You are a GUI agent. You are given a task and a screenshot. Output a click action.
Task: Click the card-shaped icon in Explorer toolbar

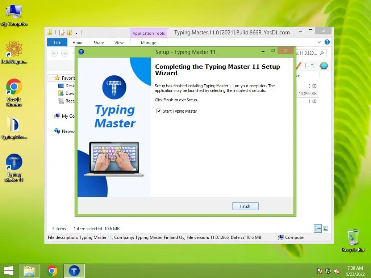pos(309,66)
